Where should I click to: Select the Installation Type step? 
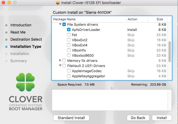[x=26, y=46]
